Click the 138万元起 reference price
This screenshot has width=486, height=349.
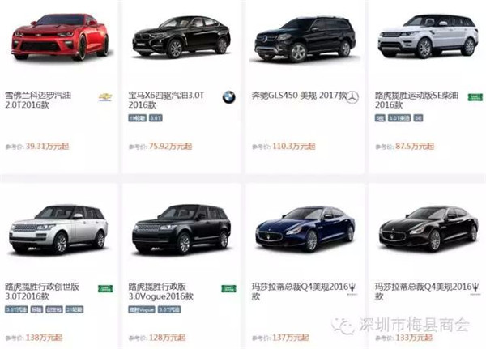(x=44, y=338)
